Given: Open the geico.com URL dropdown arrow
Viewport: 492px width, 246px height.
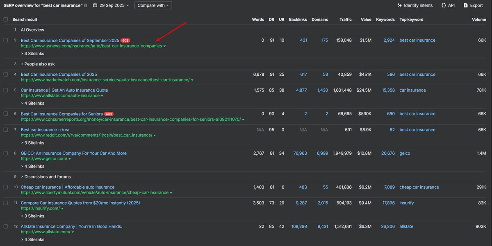Looking at the screenshot, I should point(70,159).
